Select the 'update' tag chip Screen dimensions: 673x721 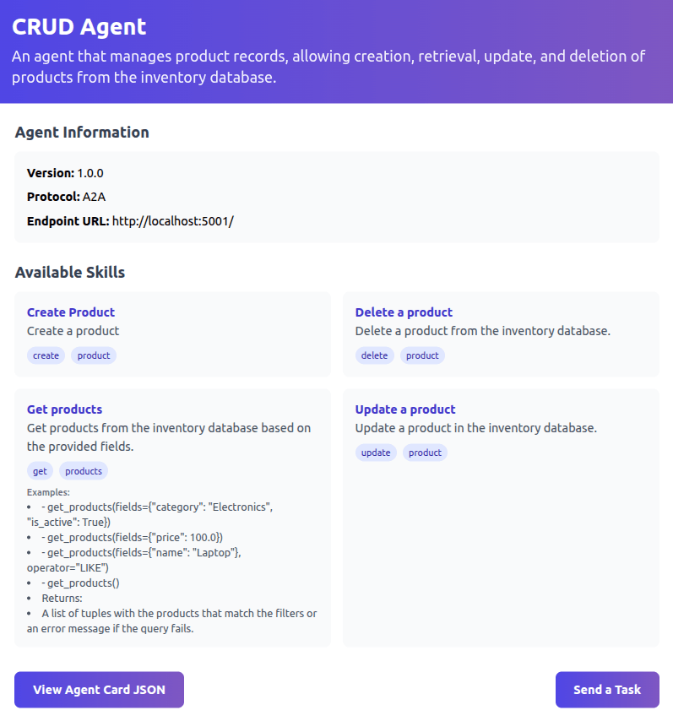click(x=376, y=453)
